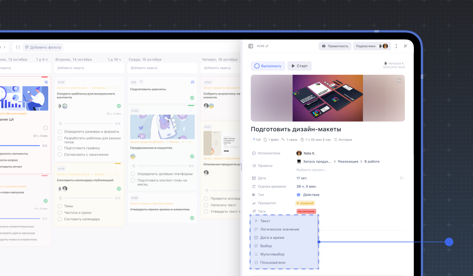This screenshot has height=276, width=473.
Task: Check the 'Определить размеры и форматы' subtask
Action: 60,132
